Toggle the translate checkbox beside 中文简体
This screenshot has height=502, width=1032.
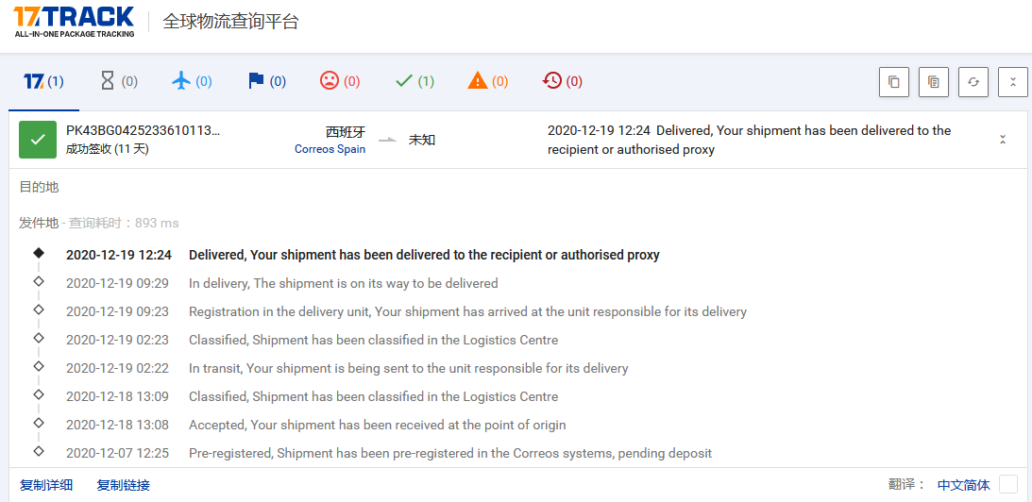[1008, 484]
